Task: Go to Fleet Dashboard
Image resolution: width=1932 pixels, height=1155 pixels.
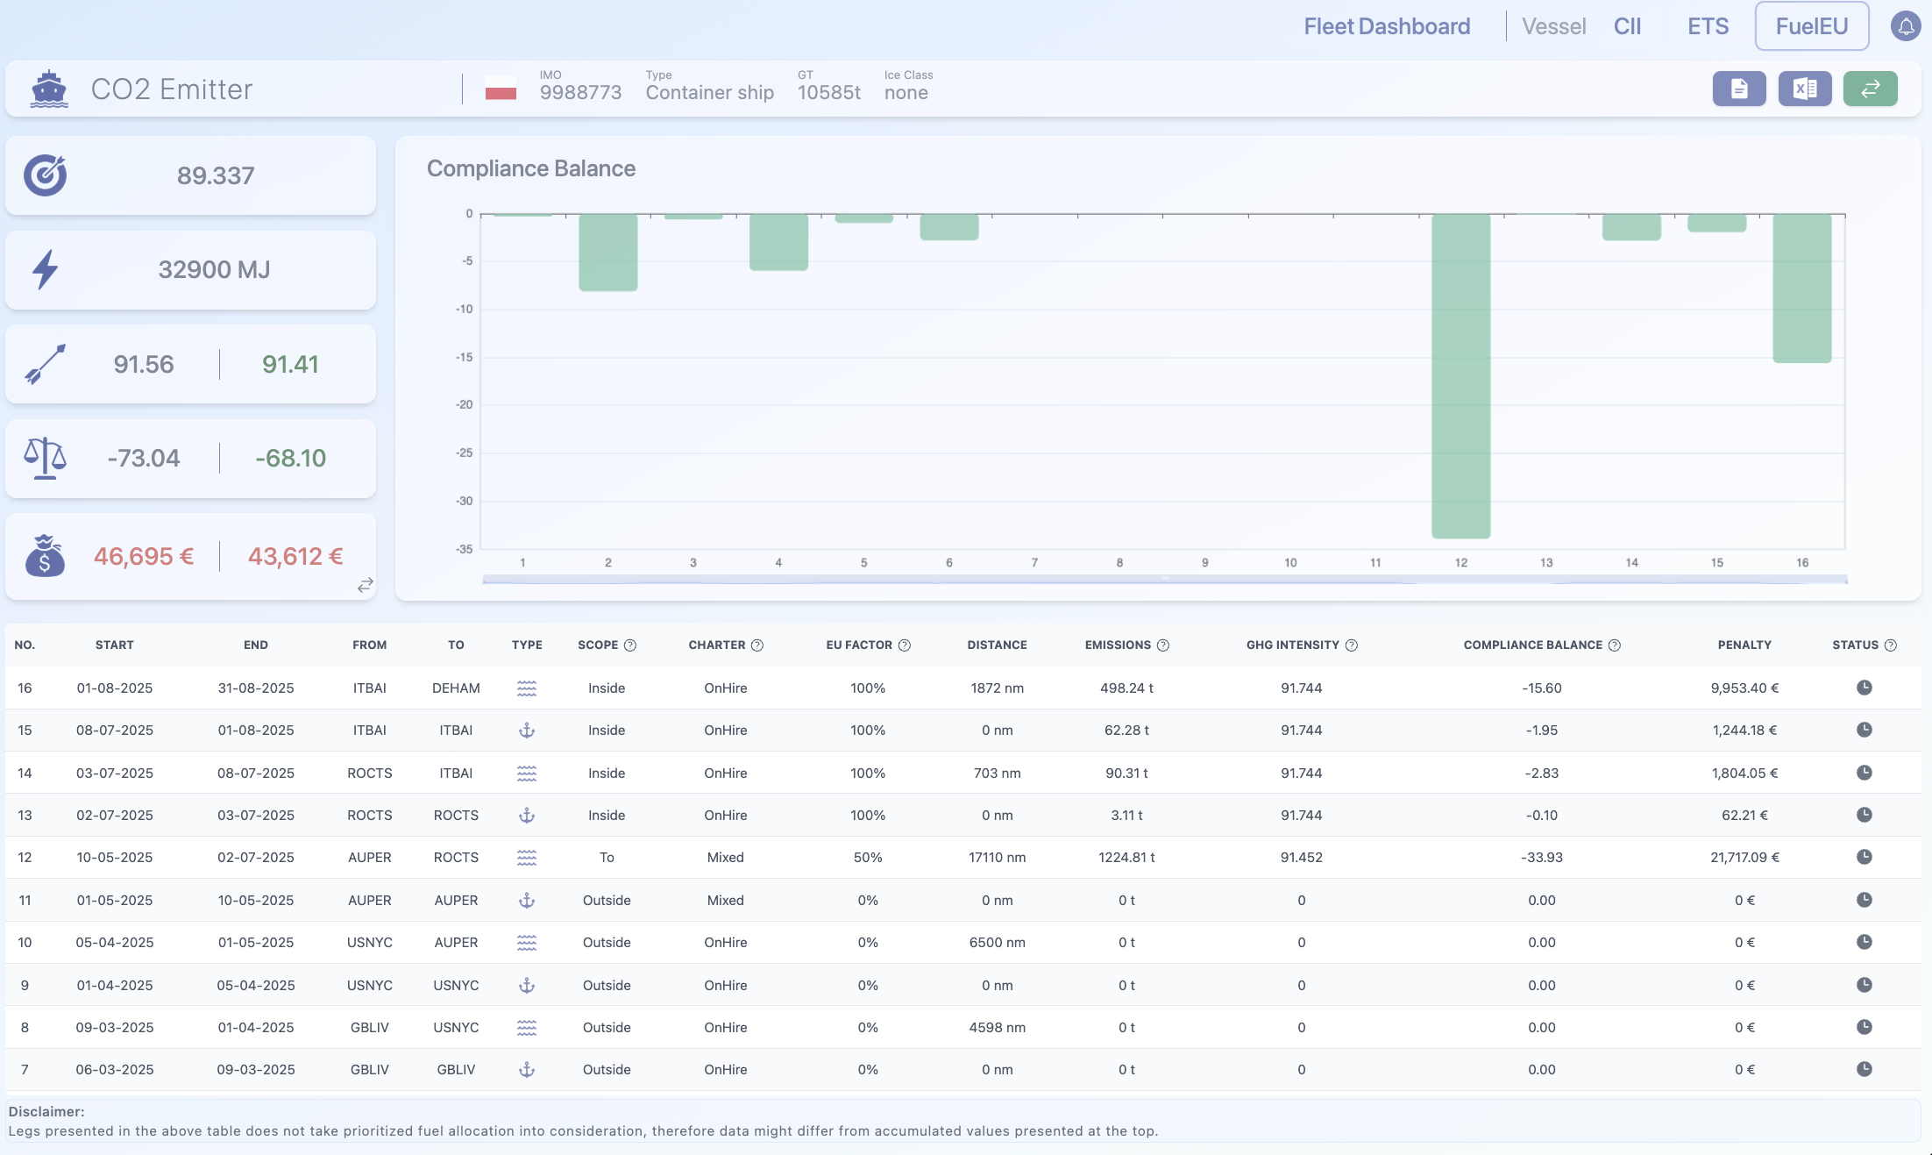Action: (1387, 26)
